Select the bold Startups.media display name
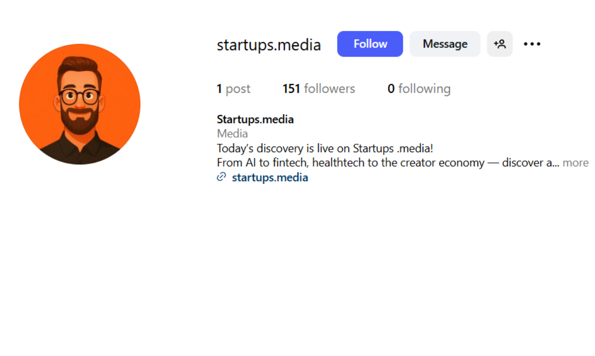The image size is (595, 356). 255,119
